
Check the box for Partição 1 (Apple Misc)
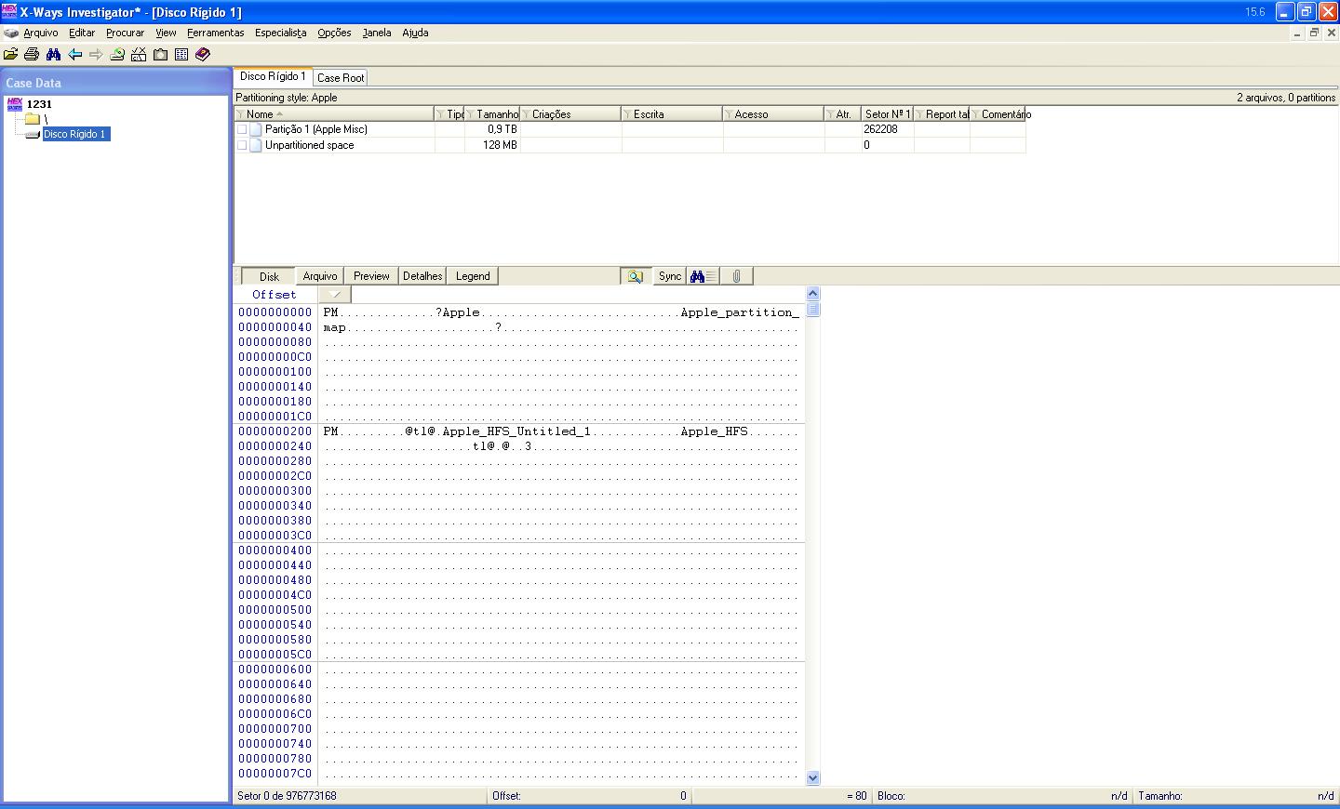242,130
